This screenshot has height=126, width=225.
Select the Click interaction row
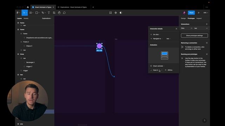[x=194, y=28]
